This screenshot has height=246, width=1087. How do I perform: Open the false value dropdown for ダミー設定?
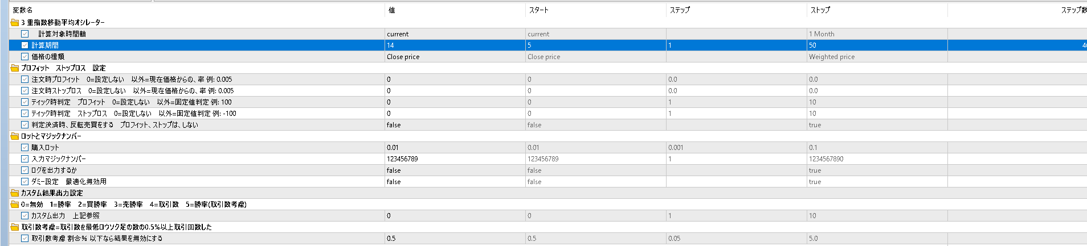pyautogui.click(x=455, y=182)
